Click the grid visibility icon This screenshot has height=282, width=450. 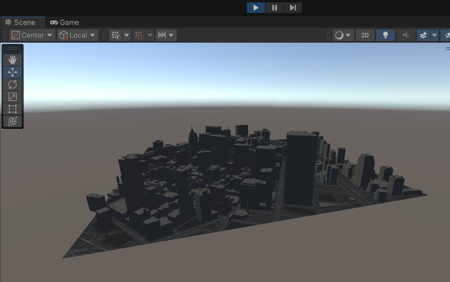pyautogui.click(x=115, y=35)
